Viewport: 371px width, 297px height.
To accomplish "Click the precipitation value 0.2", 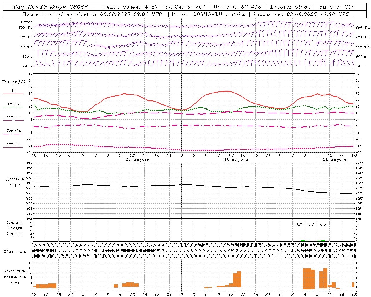I will (x=299, y=225).
